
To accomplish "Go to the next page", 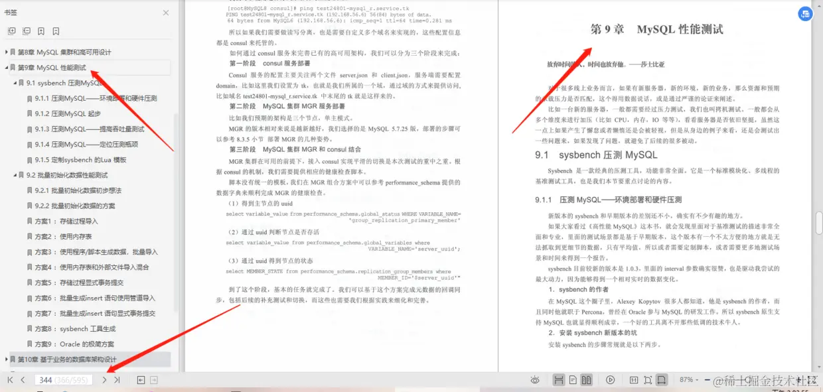I will [104, 380].
